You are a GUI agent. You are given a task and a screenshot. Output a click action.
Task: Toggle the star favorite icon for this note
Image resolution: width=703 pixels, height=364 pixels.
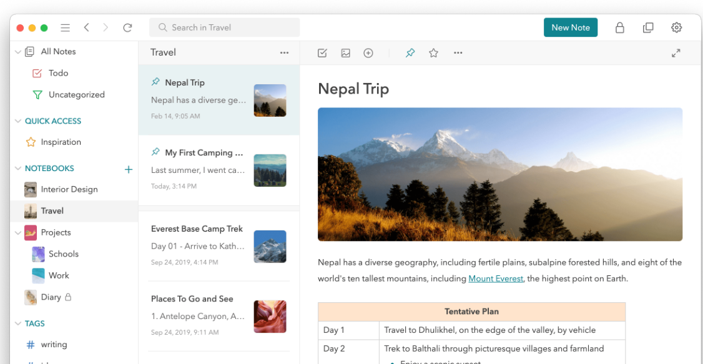(433, 53)
